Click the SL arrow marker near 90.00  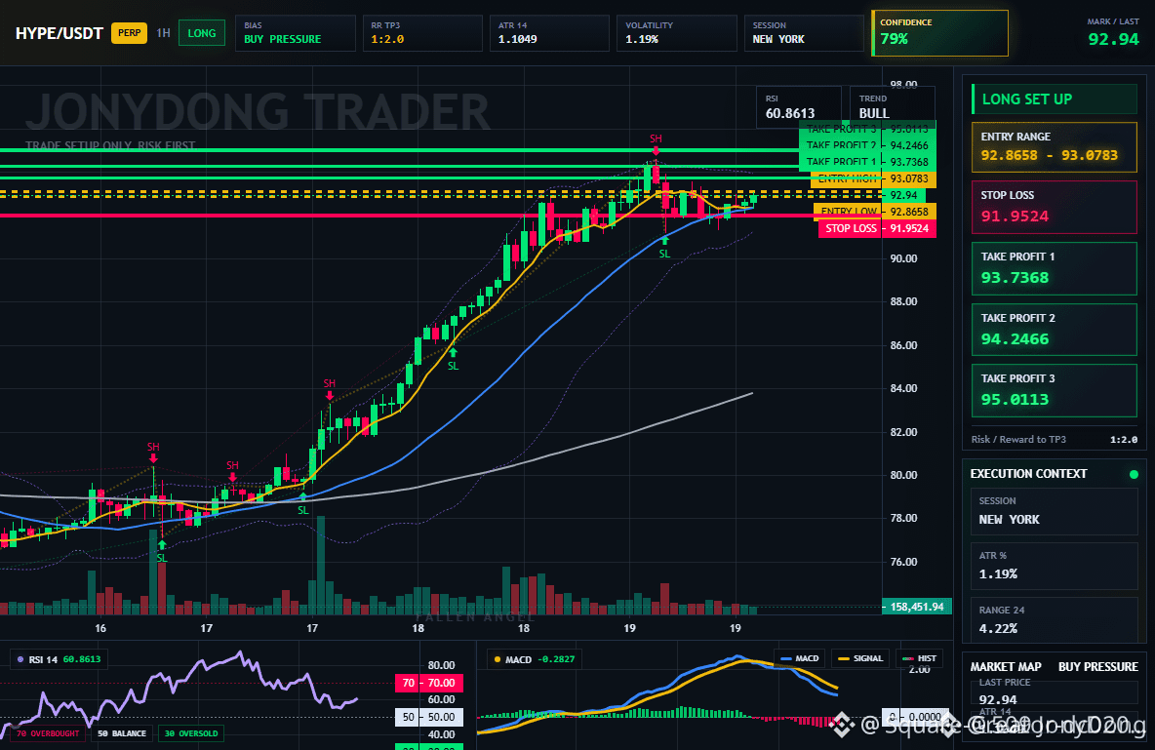pyautogui.click(x=664, y=247)
